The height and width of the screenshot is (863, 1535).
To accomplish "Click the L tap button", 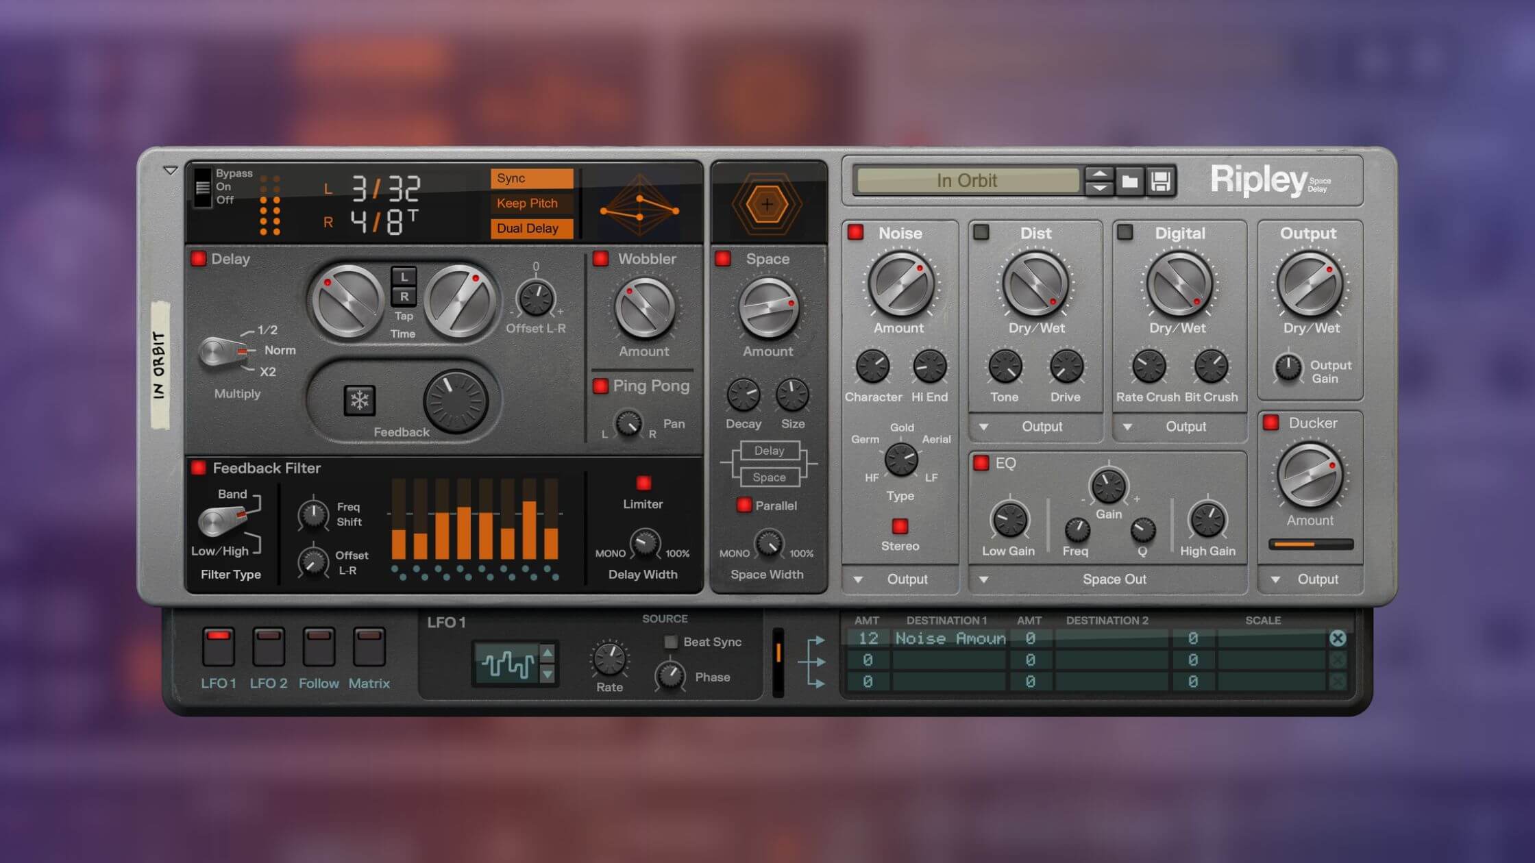I will 404,277.
